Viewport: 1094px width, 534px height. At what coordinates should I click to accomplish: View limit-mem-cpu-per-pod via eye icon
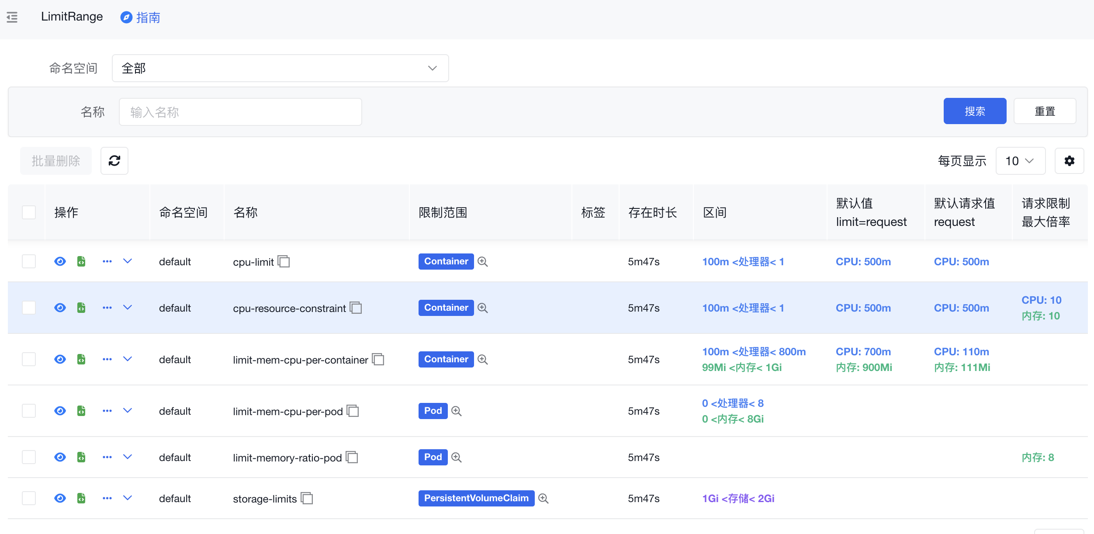coord(60,411)
